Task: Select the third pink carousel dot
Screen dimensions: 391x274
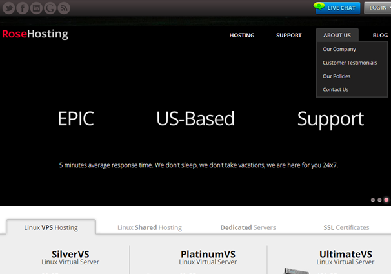Action: pyautogui.click(x=386, y=200)
